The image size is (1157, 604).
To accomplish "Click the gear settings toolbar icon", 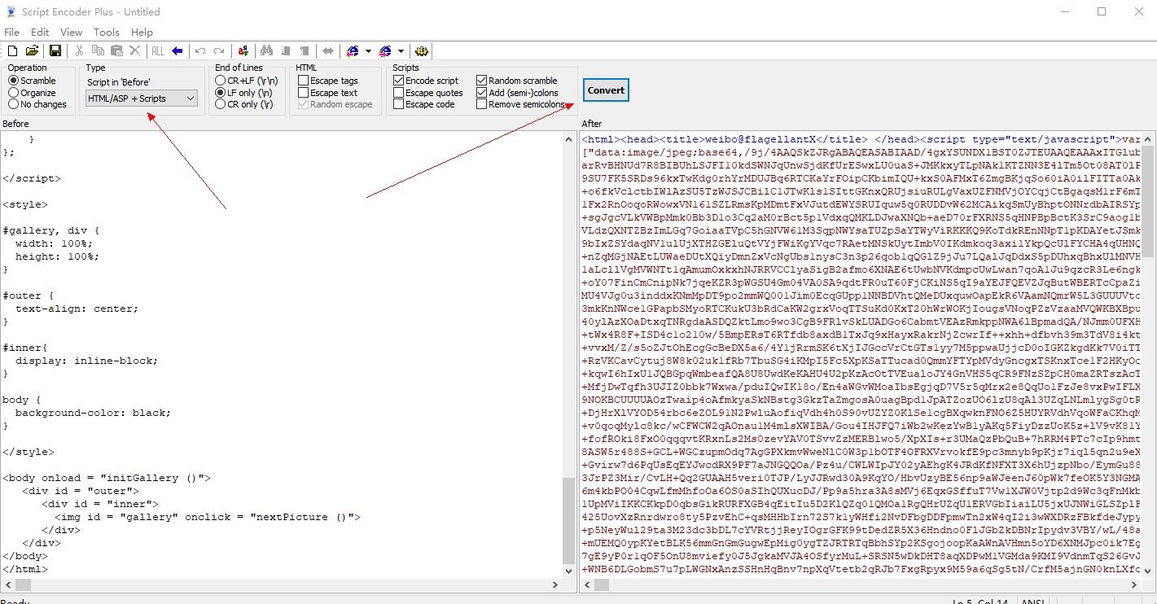I will point(422,50).
